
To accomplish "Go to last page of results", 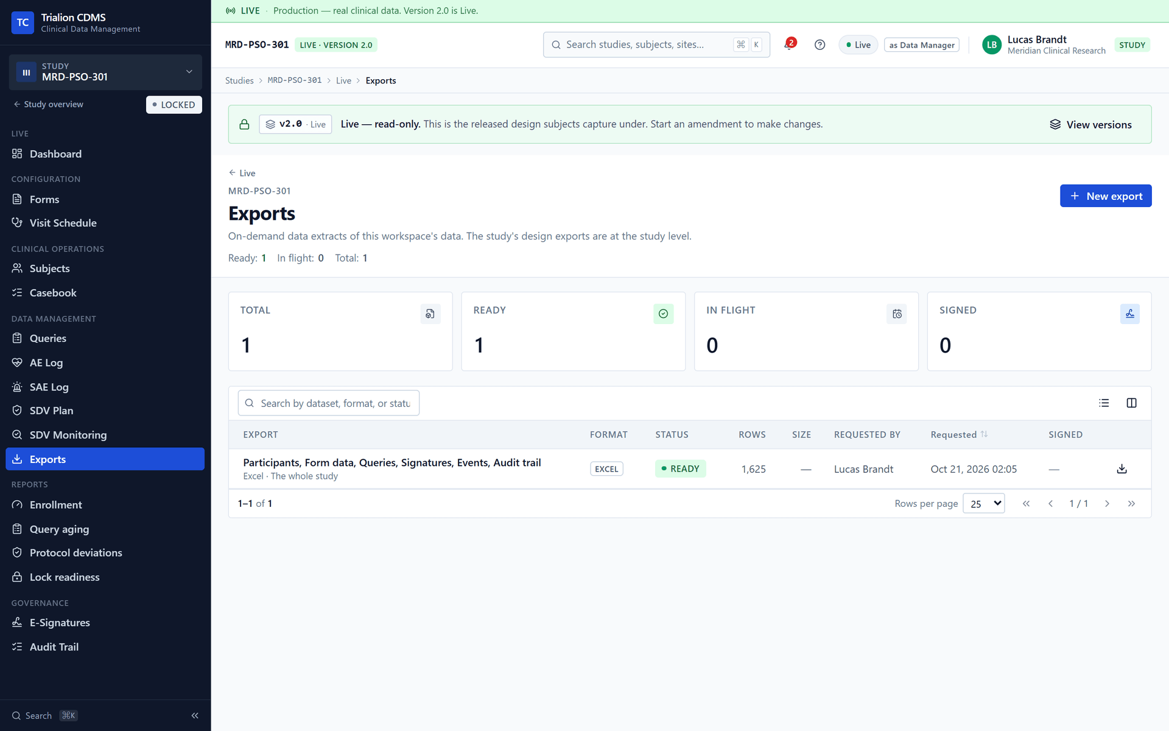I will pyautogui.click(x=1131, y=503).
